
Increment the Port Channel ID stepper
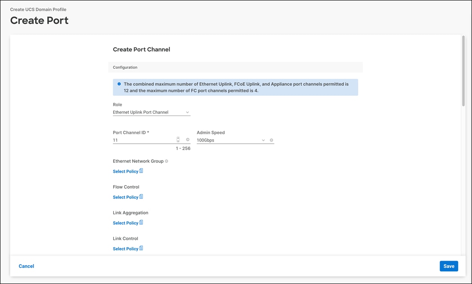178,138
